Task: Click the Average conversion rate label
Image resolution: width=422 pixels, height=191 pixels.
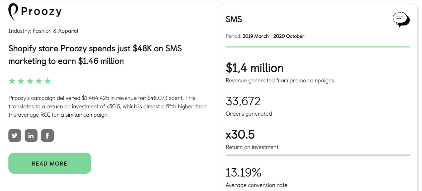Action: (257, 185)
